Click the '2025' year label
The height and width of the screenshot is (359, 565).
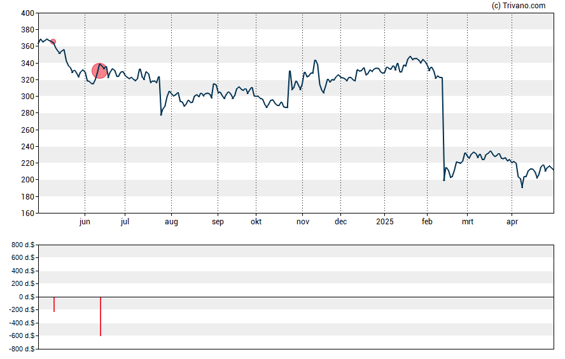[385, 222]
